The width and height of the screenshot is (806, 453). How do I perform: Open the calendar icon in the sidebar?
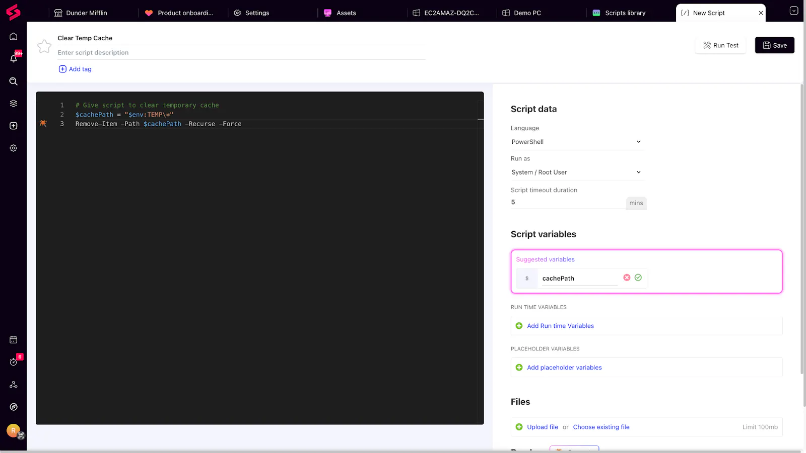pyautogui.click(x=14, y=340)
